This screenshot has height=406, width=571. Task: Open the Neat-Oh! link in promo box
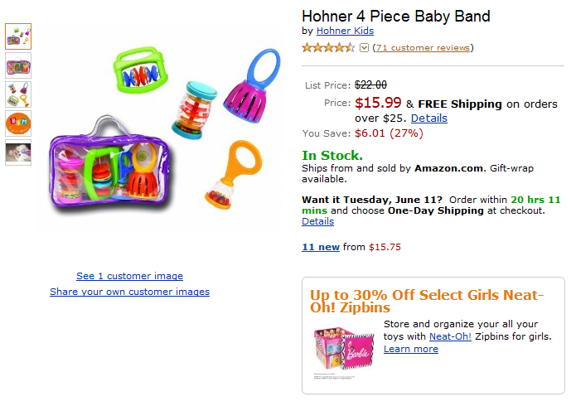click(x=450, y=336)
